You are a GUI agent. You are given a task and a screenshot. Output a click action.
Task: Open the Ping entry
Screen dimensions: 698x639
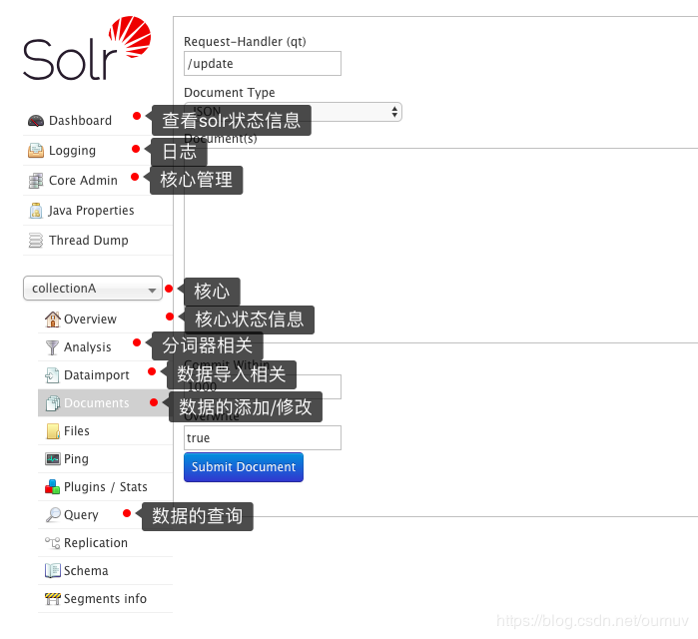(x=76, y=458)
